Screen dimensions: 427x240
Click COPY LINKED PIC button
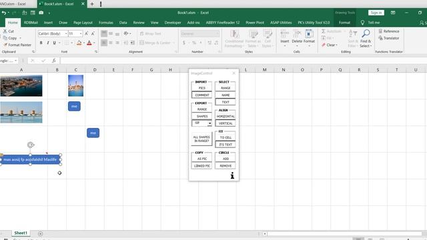click(x=201, y=166)
